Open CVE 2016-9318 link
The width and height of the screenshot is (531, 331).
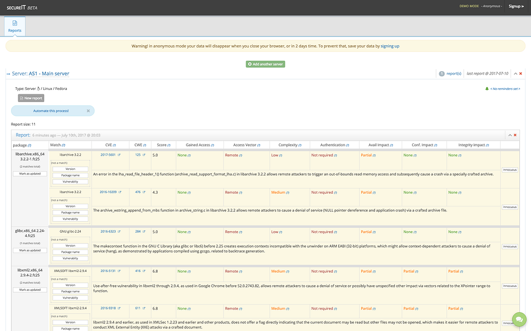coord(108,308)
